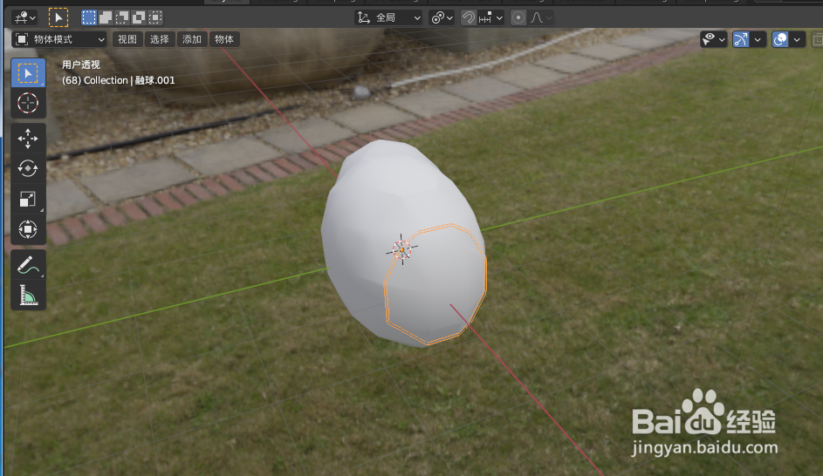Toggle the snap magnet button
Screen dimensions: 823x476
coord(468,17)
